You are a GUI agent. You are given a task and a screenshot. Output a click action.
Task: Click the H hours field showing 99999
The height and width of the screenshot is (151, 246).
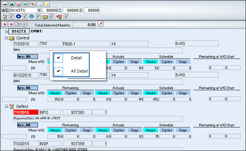[x=50, y=10]
